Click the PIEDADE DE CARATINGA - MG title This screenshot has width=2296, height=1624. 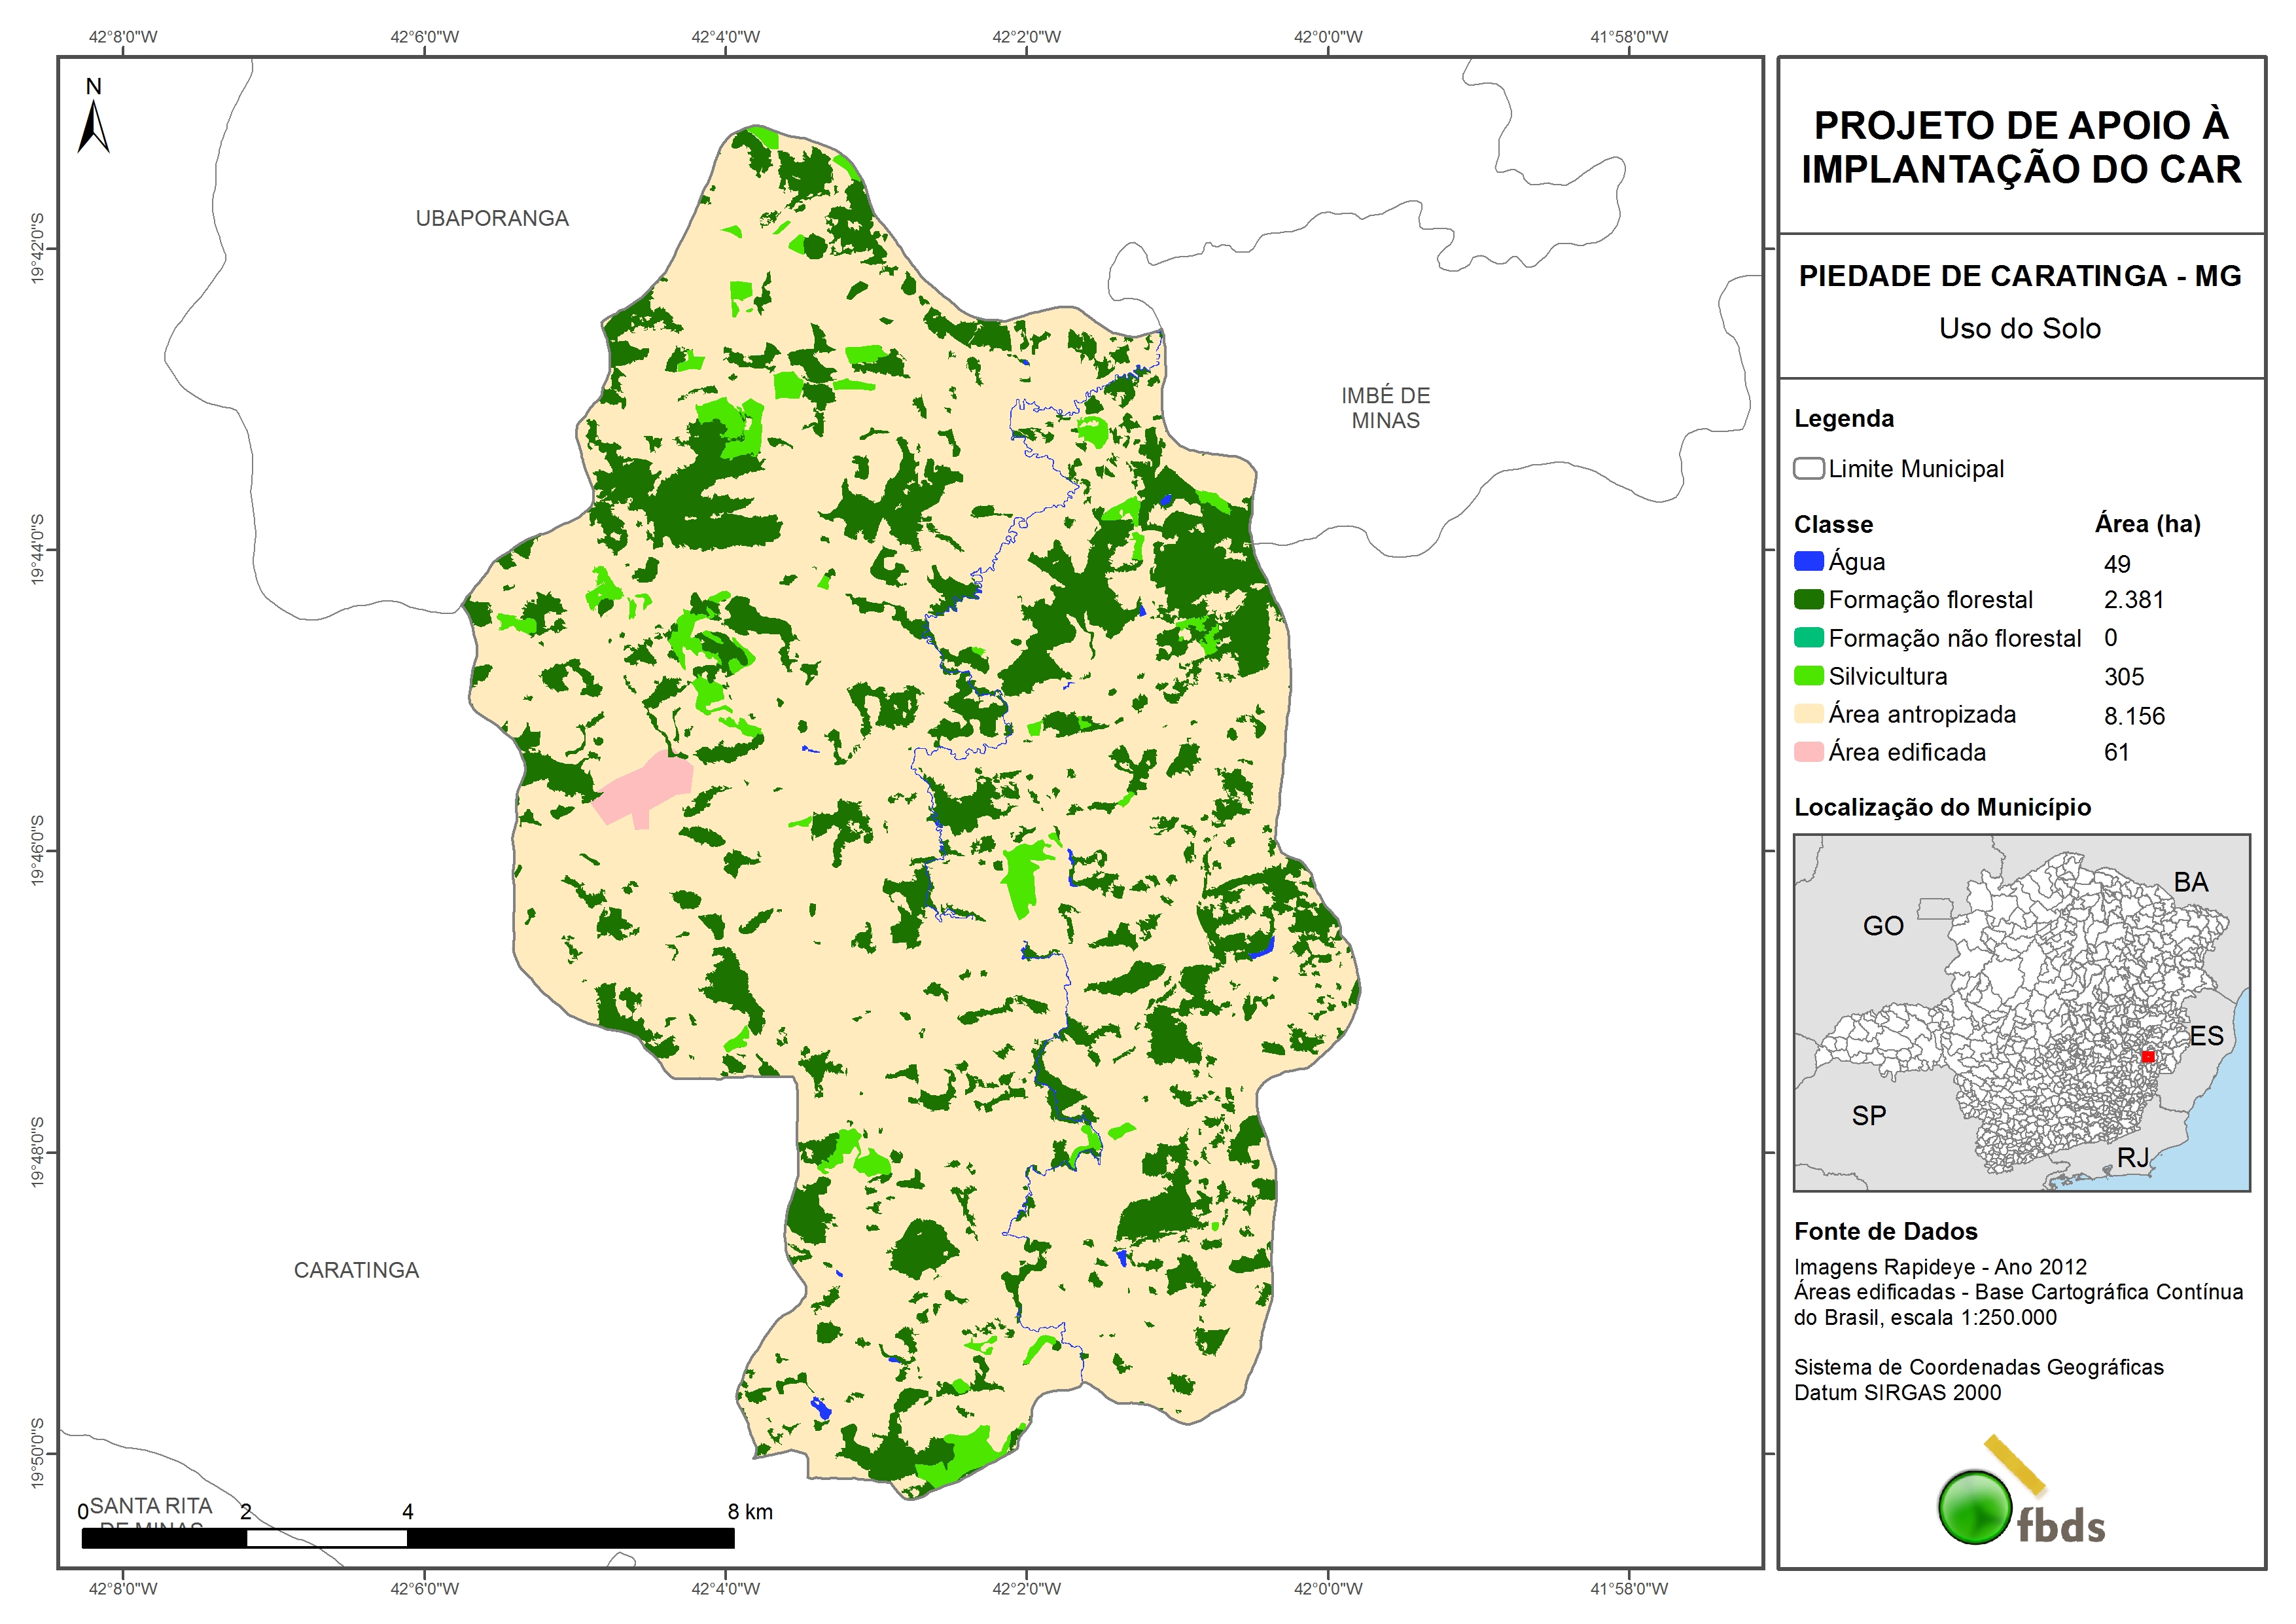[x=2019, y=276]
